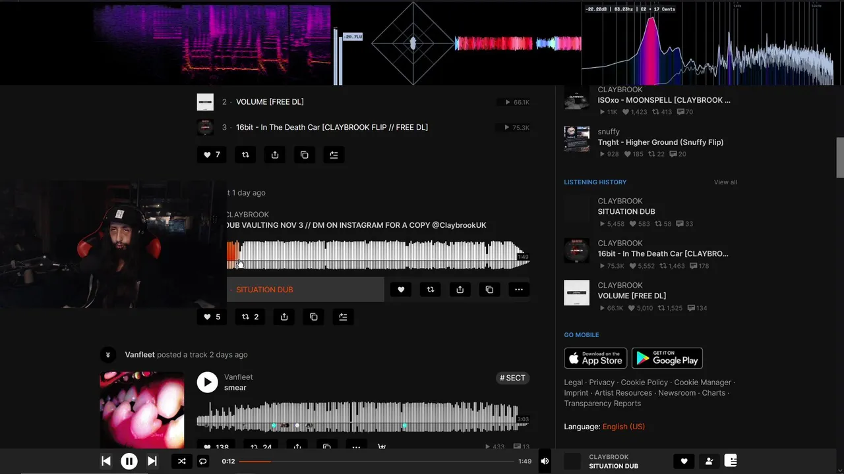Open the Privacy footer link
The width and height of the screenshot is (844, 474).
coord(601,382)
